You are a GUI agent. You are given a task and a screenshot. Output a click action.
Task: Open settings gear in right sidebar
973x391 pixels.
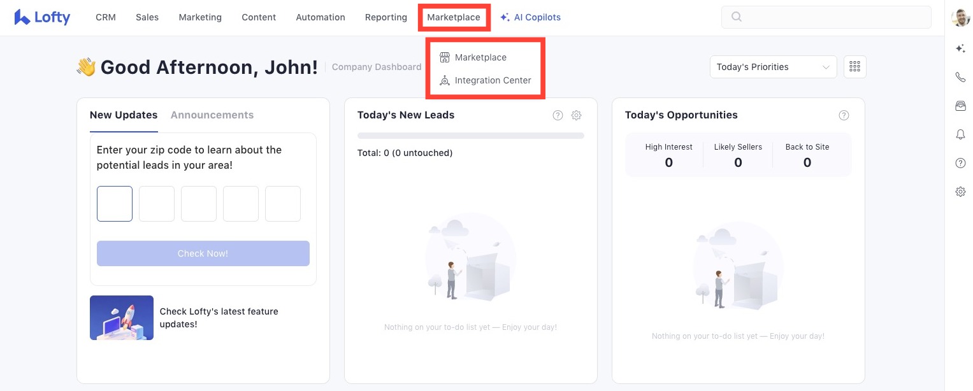[960, 192]
